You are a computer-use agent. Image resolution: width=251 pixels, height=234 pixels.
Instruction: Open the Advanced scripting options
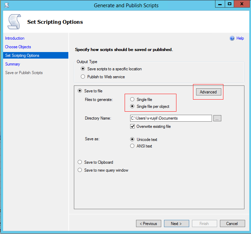click(x=208, y=92)
